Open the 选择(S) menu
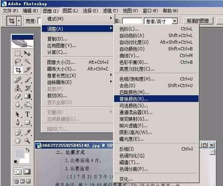This screenshot has width=223, height=186. 91,11
